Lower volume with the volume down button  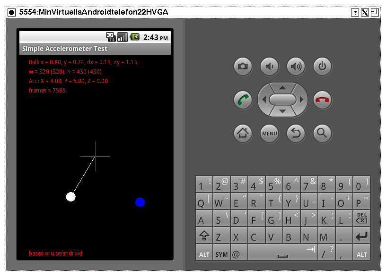click(x=270, y=67)
